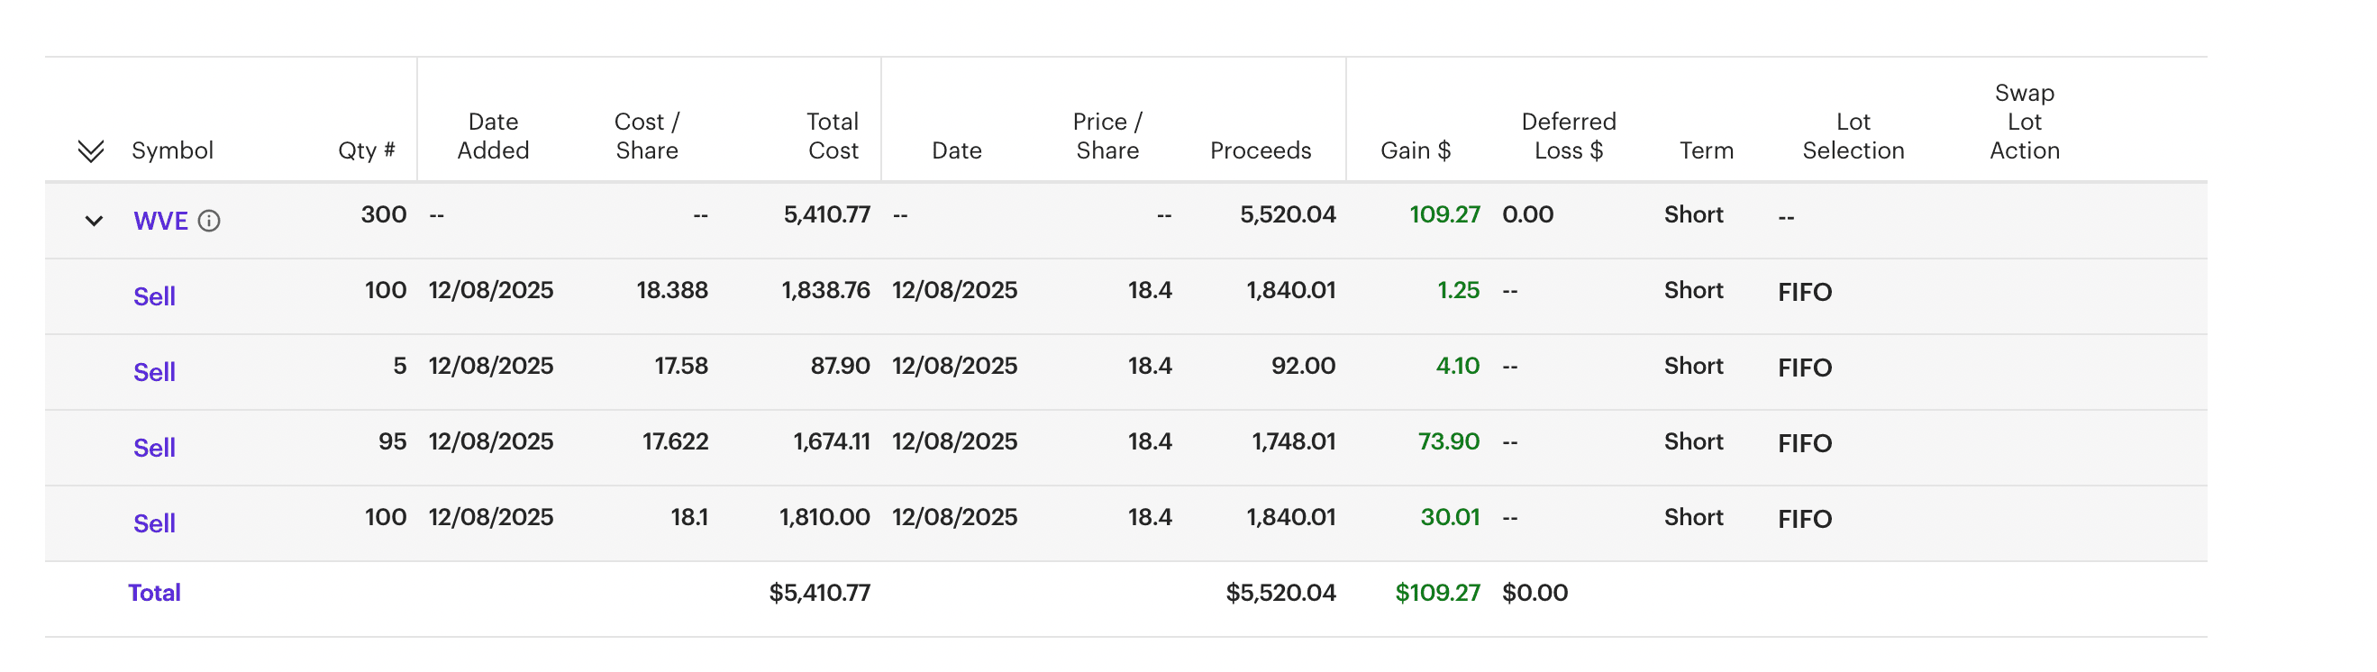This screenshot has width=2377, height=672.
Task: Sort by the Date Added column header
Action: [493, 136]
